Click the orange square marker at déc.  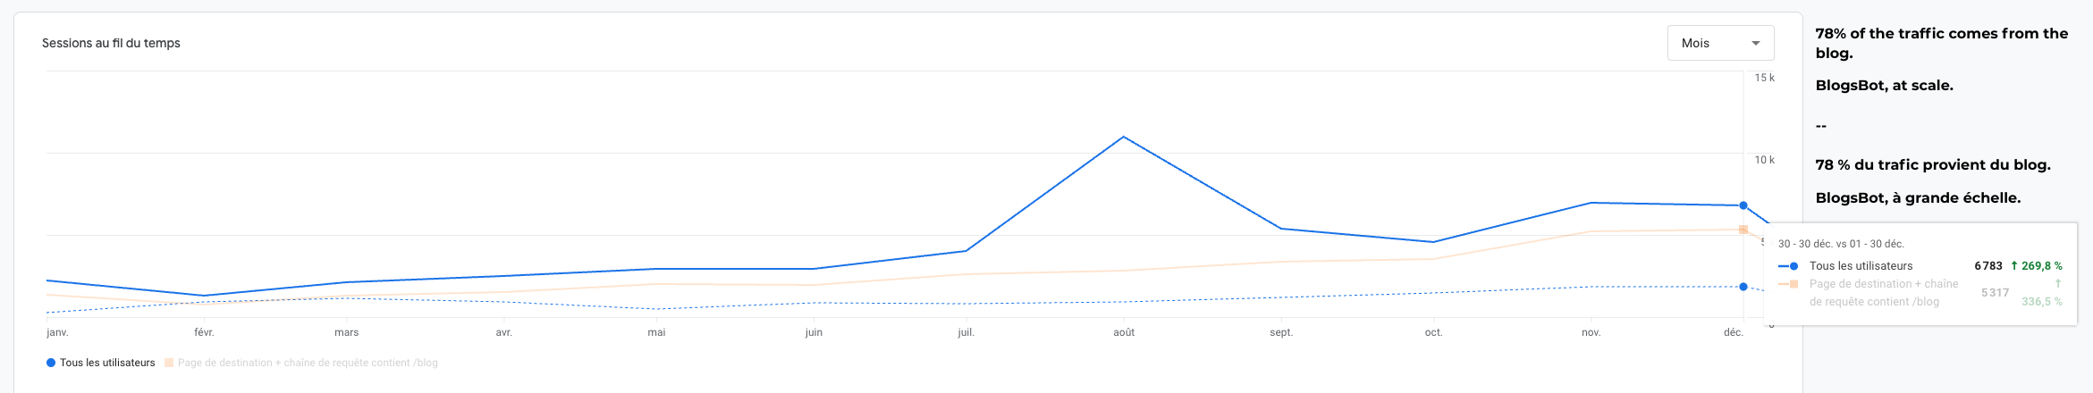1743,230
